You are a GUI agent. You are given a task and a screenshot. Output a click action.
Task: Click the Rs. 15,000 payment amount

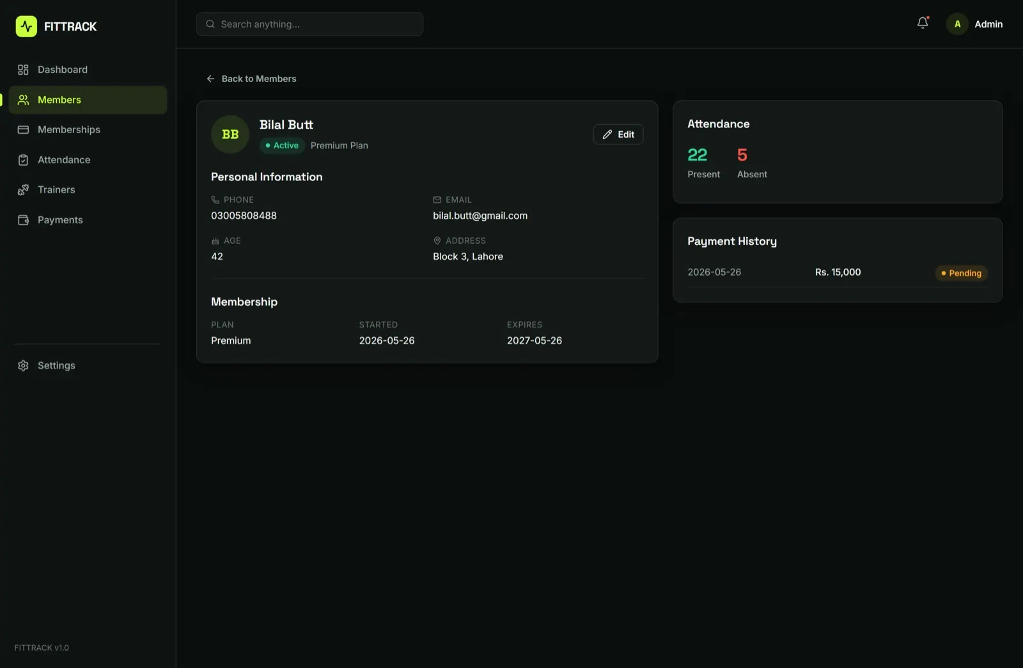click(838, 272)
